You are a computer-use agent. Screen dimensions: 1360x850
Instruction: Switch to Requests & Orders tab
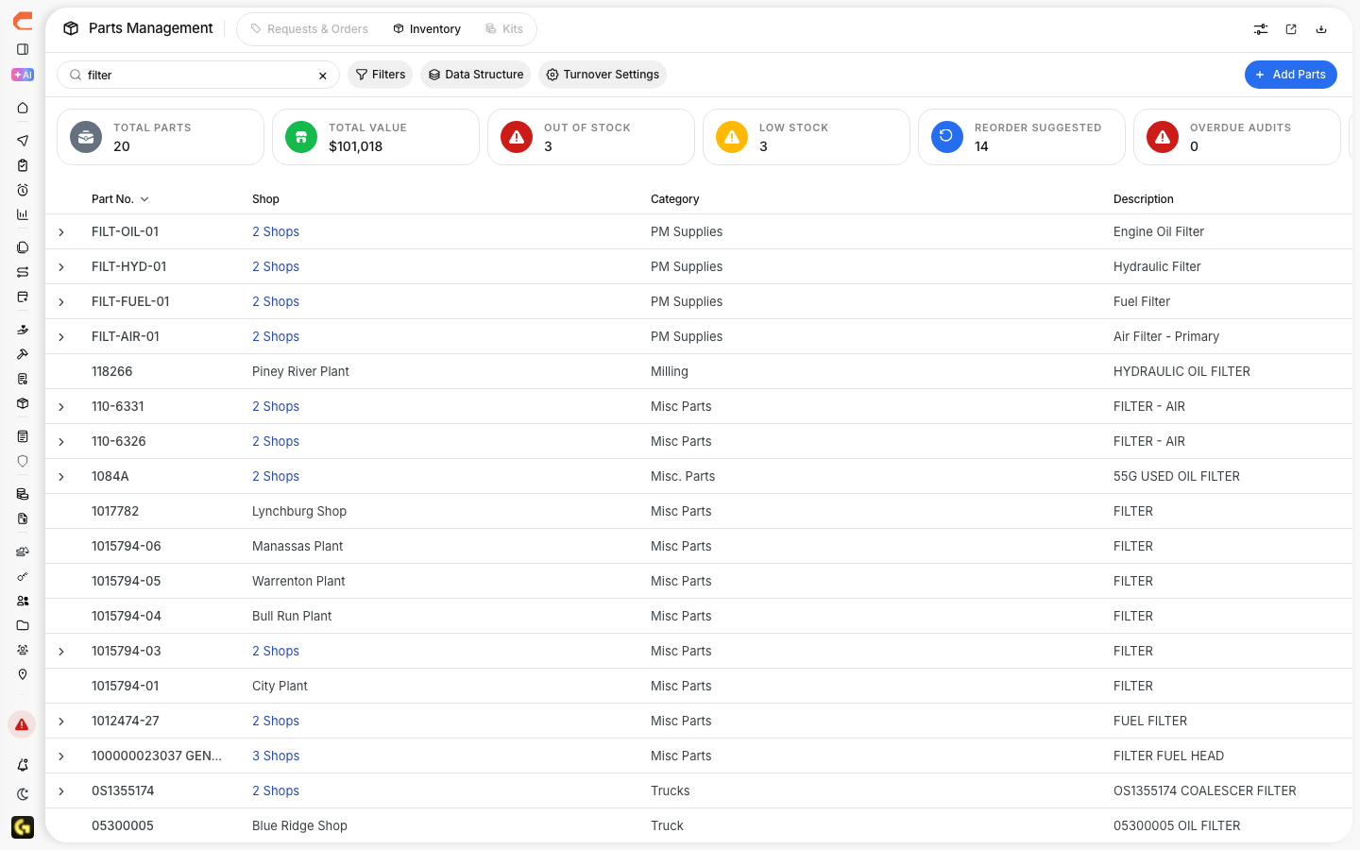tap(310, 29)
